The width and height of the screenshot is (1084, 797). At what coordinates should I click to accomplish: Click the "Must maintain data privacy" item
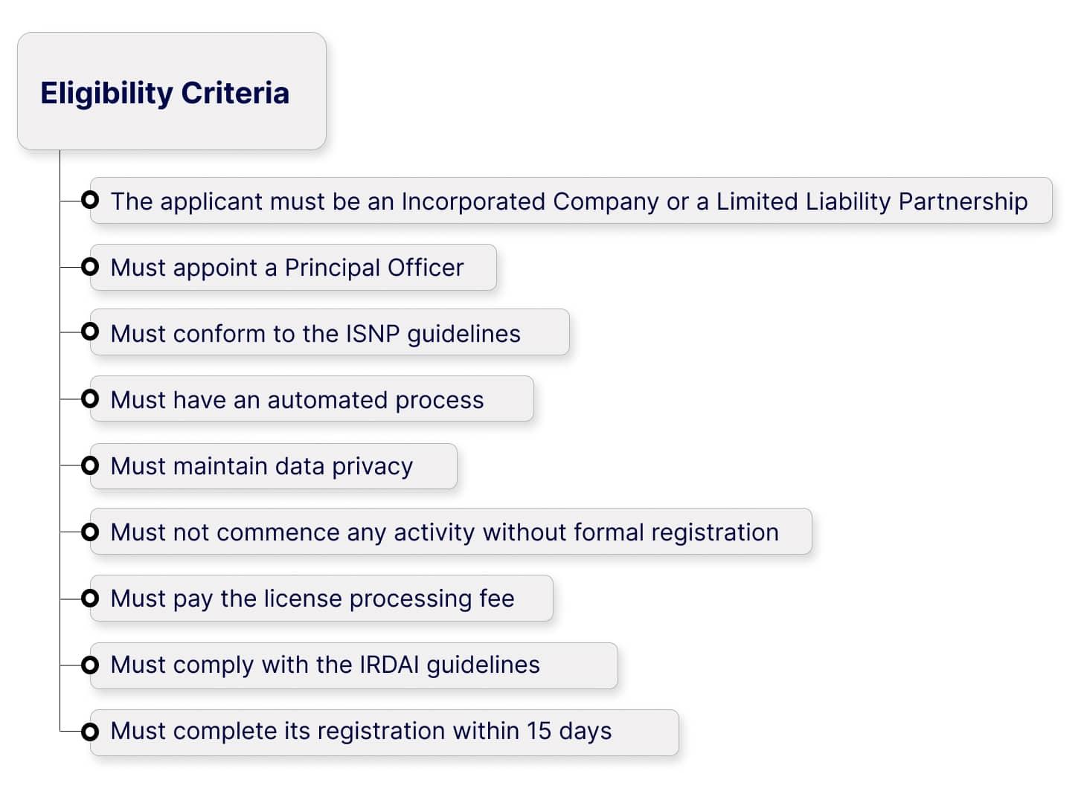[x=261, y=466]
